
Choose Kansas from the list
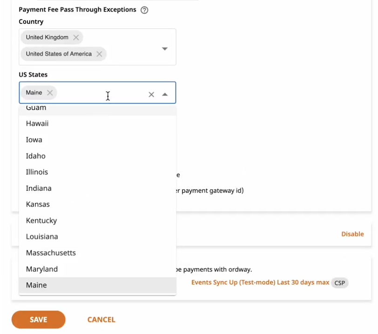tap(97, 204)
